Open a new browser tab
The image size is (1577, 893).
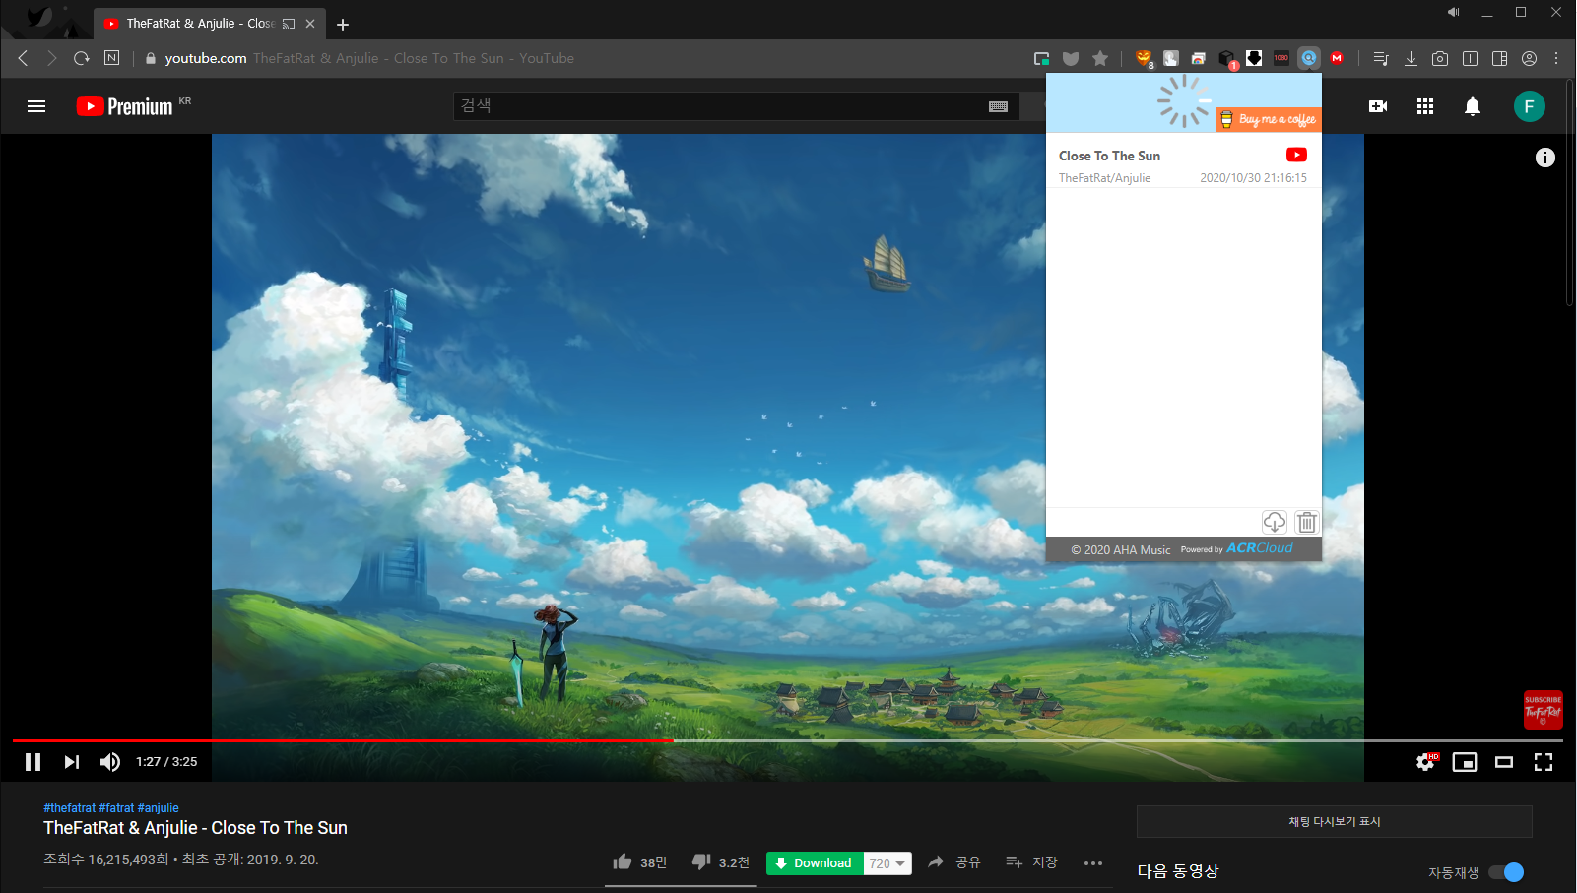point(343,24)
